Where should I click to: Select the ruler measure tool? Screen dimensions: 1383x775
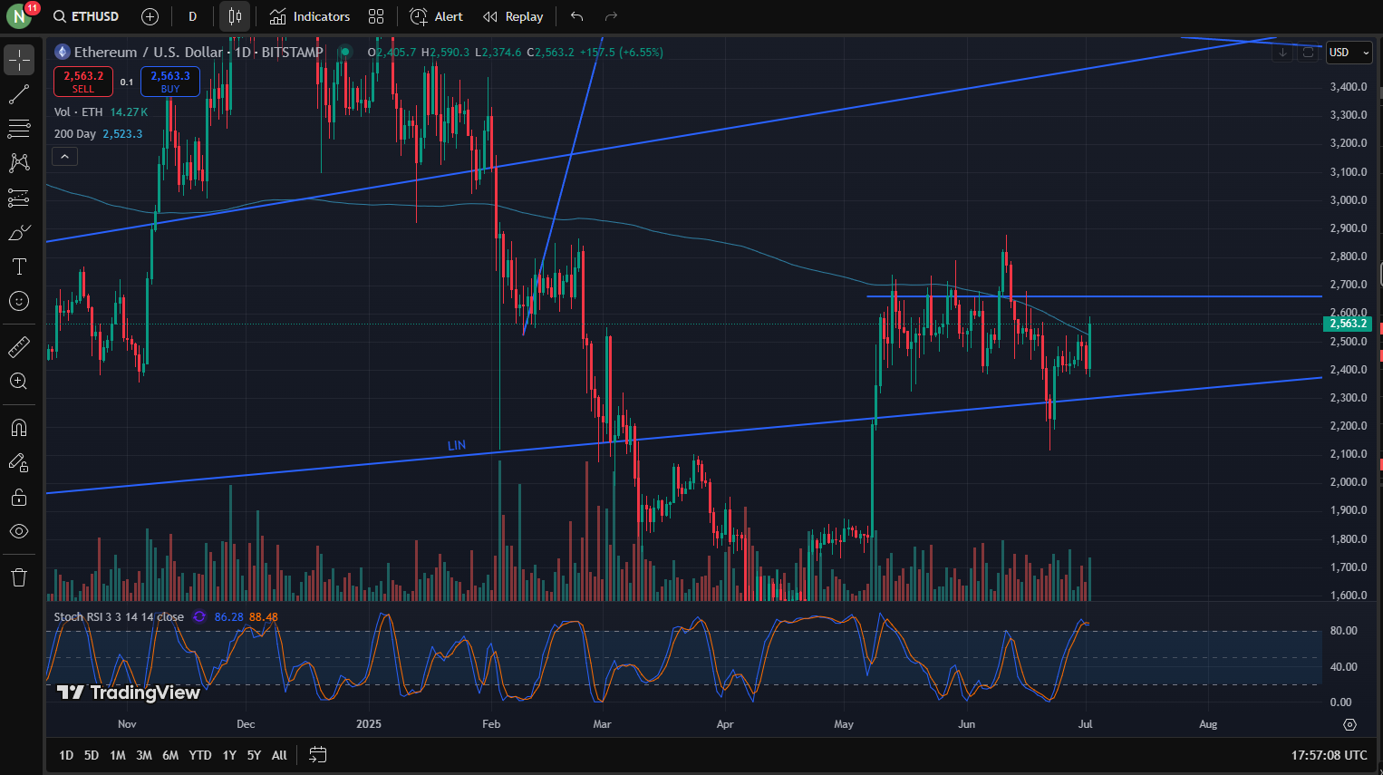(x=19, y=346)
